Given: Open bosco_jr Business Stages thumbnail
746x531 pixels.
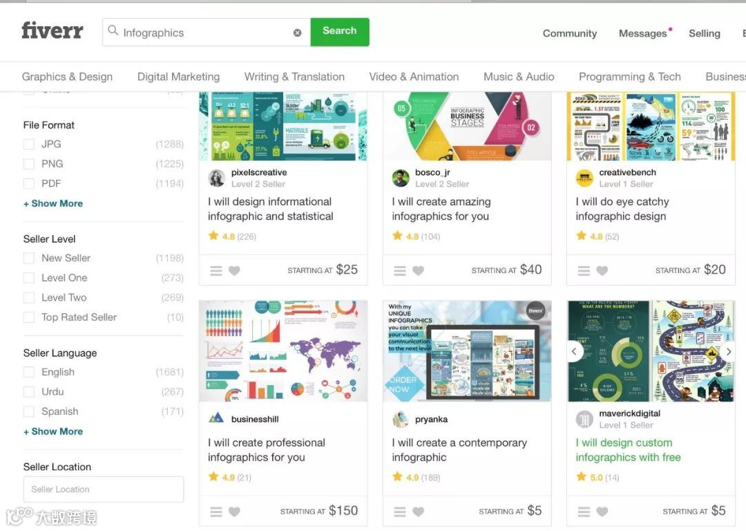Looking at the screenshot, I should point(467,127).
